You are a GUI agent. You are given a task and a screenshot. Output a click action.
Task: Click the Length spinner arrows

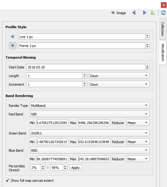tap(85, 76)
